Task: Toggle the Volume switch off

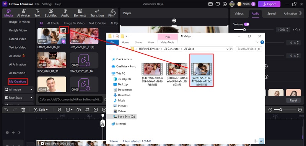Action: coord(247,24)
